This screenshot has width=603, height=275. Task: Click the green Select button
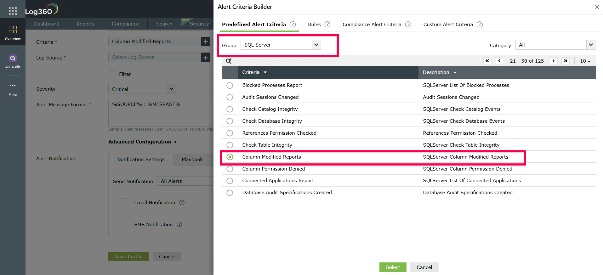click(393, 267)
